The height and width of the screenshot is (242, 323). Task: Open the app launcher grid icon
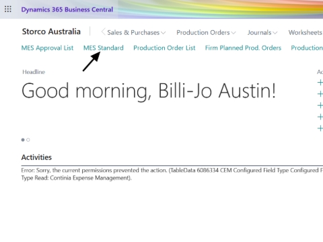[8, 9]
